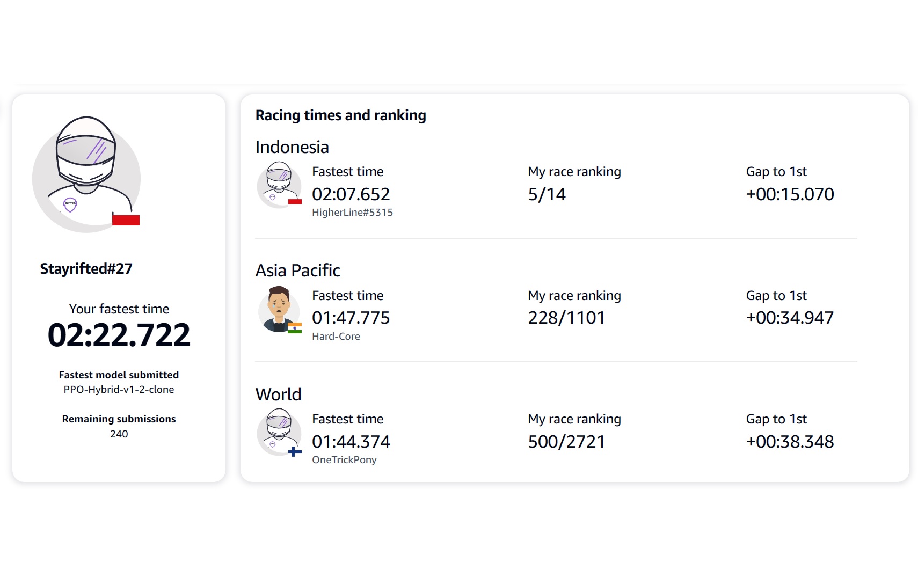This screenshot has height=570, width=918.
Task: Select the PPO-Hybrid-v1-2-clone model name
Action: tap(119, 390)
